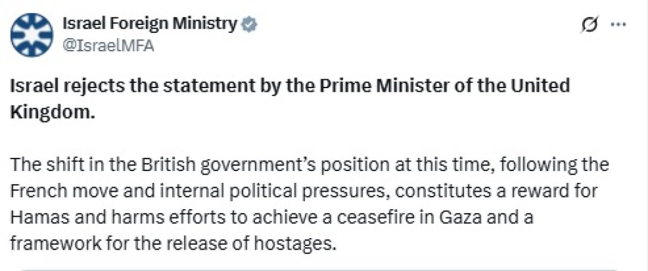Click the word 'United' in the headline
648x271 pixels.
pyautogui.click(x=536, y=86)
